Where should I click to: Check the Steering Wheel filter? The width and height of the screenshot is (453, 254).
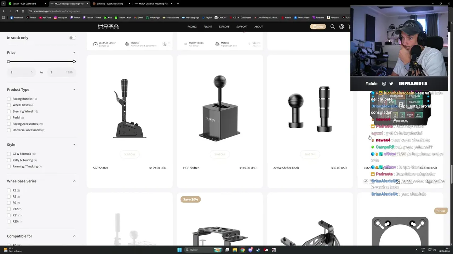pos(9,111)
